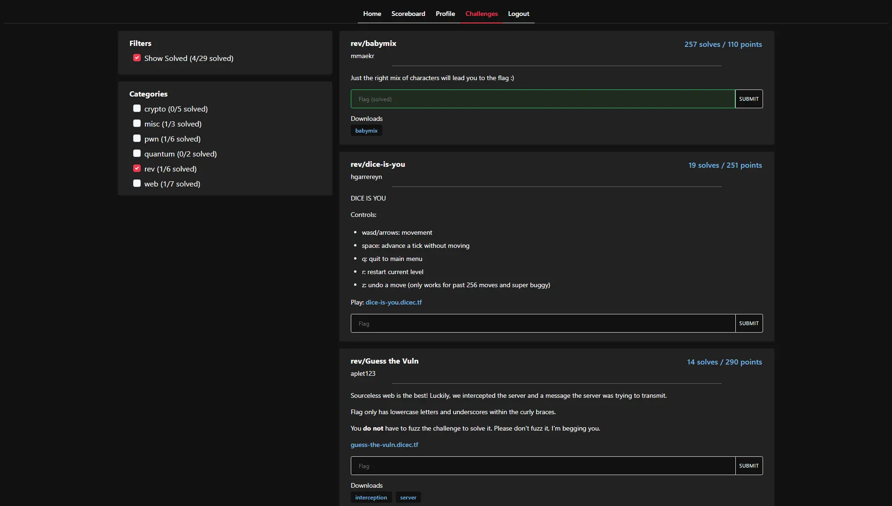Download the interception file
Screen dimensions: 892x506
point(371,498)
